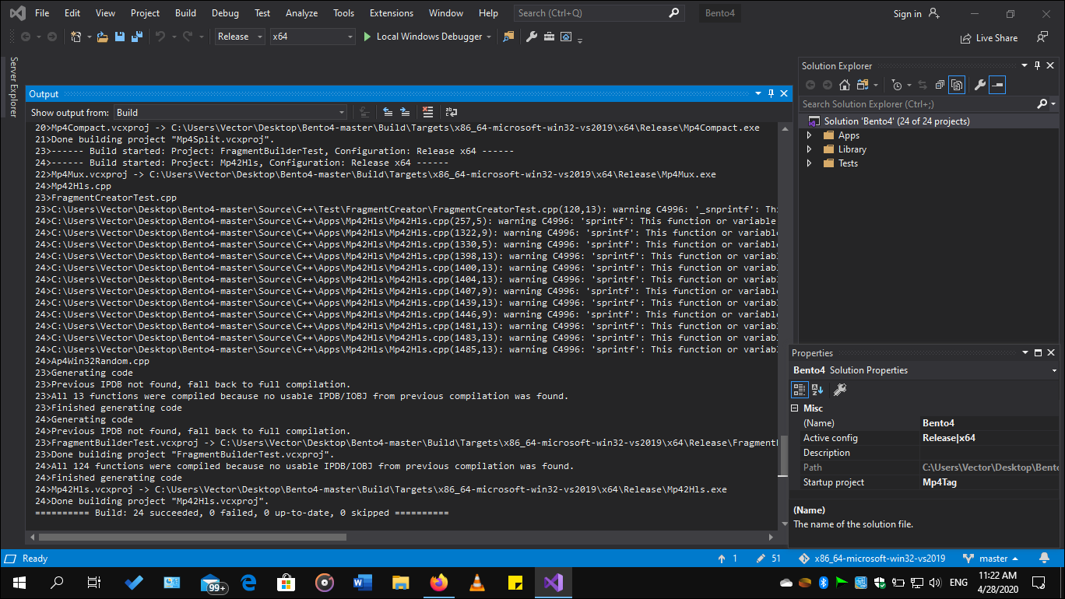Click the Find in Files toolbar icon

(x=508, y=37)
